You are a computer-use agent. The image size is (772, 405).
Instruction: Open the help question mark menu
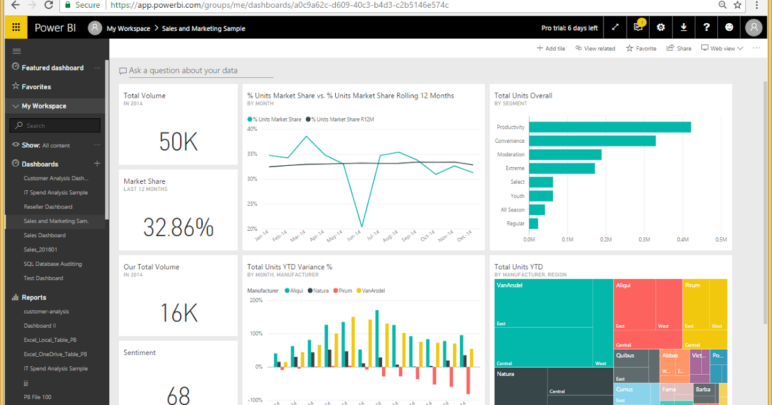point(706,28)
